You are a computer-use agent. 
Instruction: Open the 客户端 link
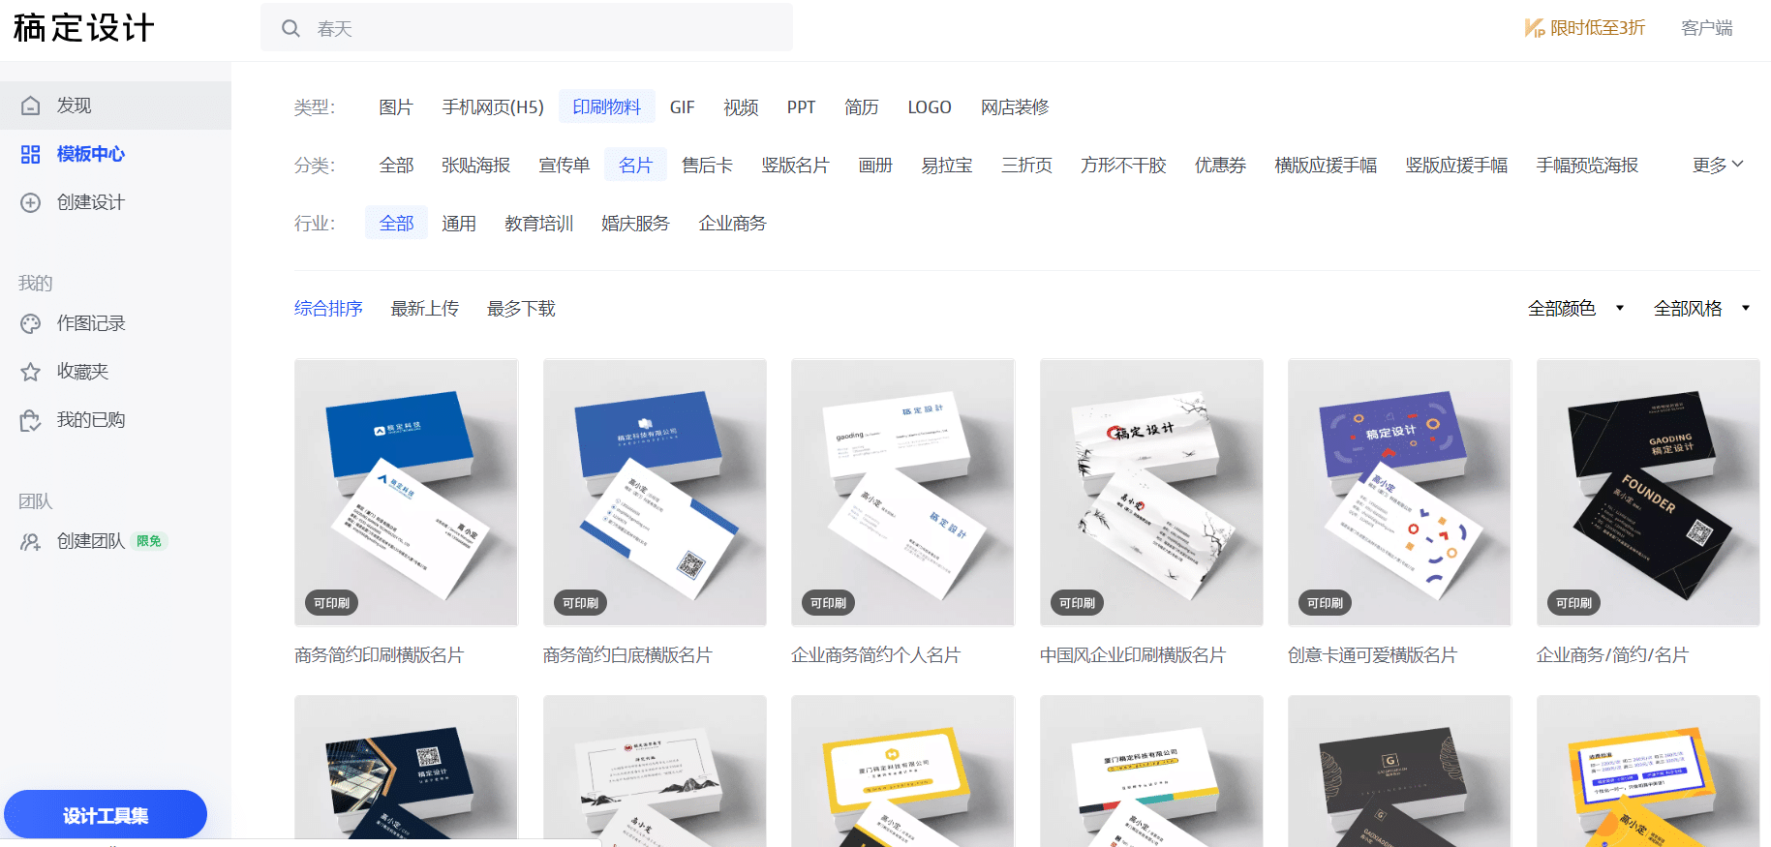pyautogui.click(x=1707, y=28)
